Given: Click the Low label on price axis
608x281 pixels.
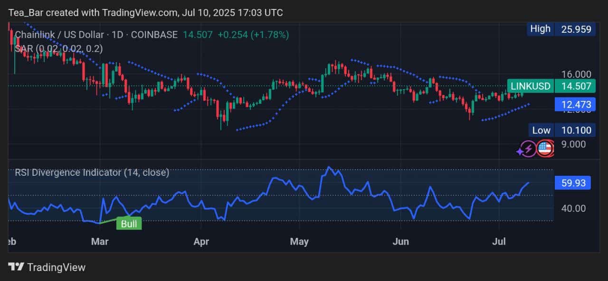Looking at the screenshot, I should coord(541,130).
